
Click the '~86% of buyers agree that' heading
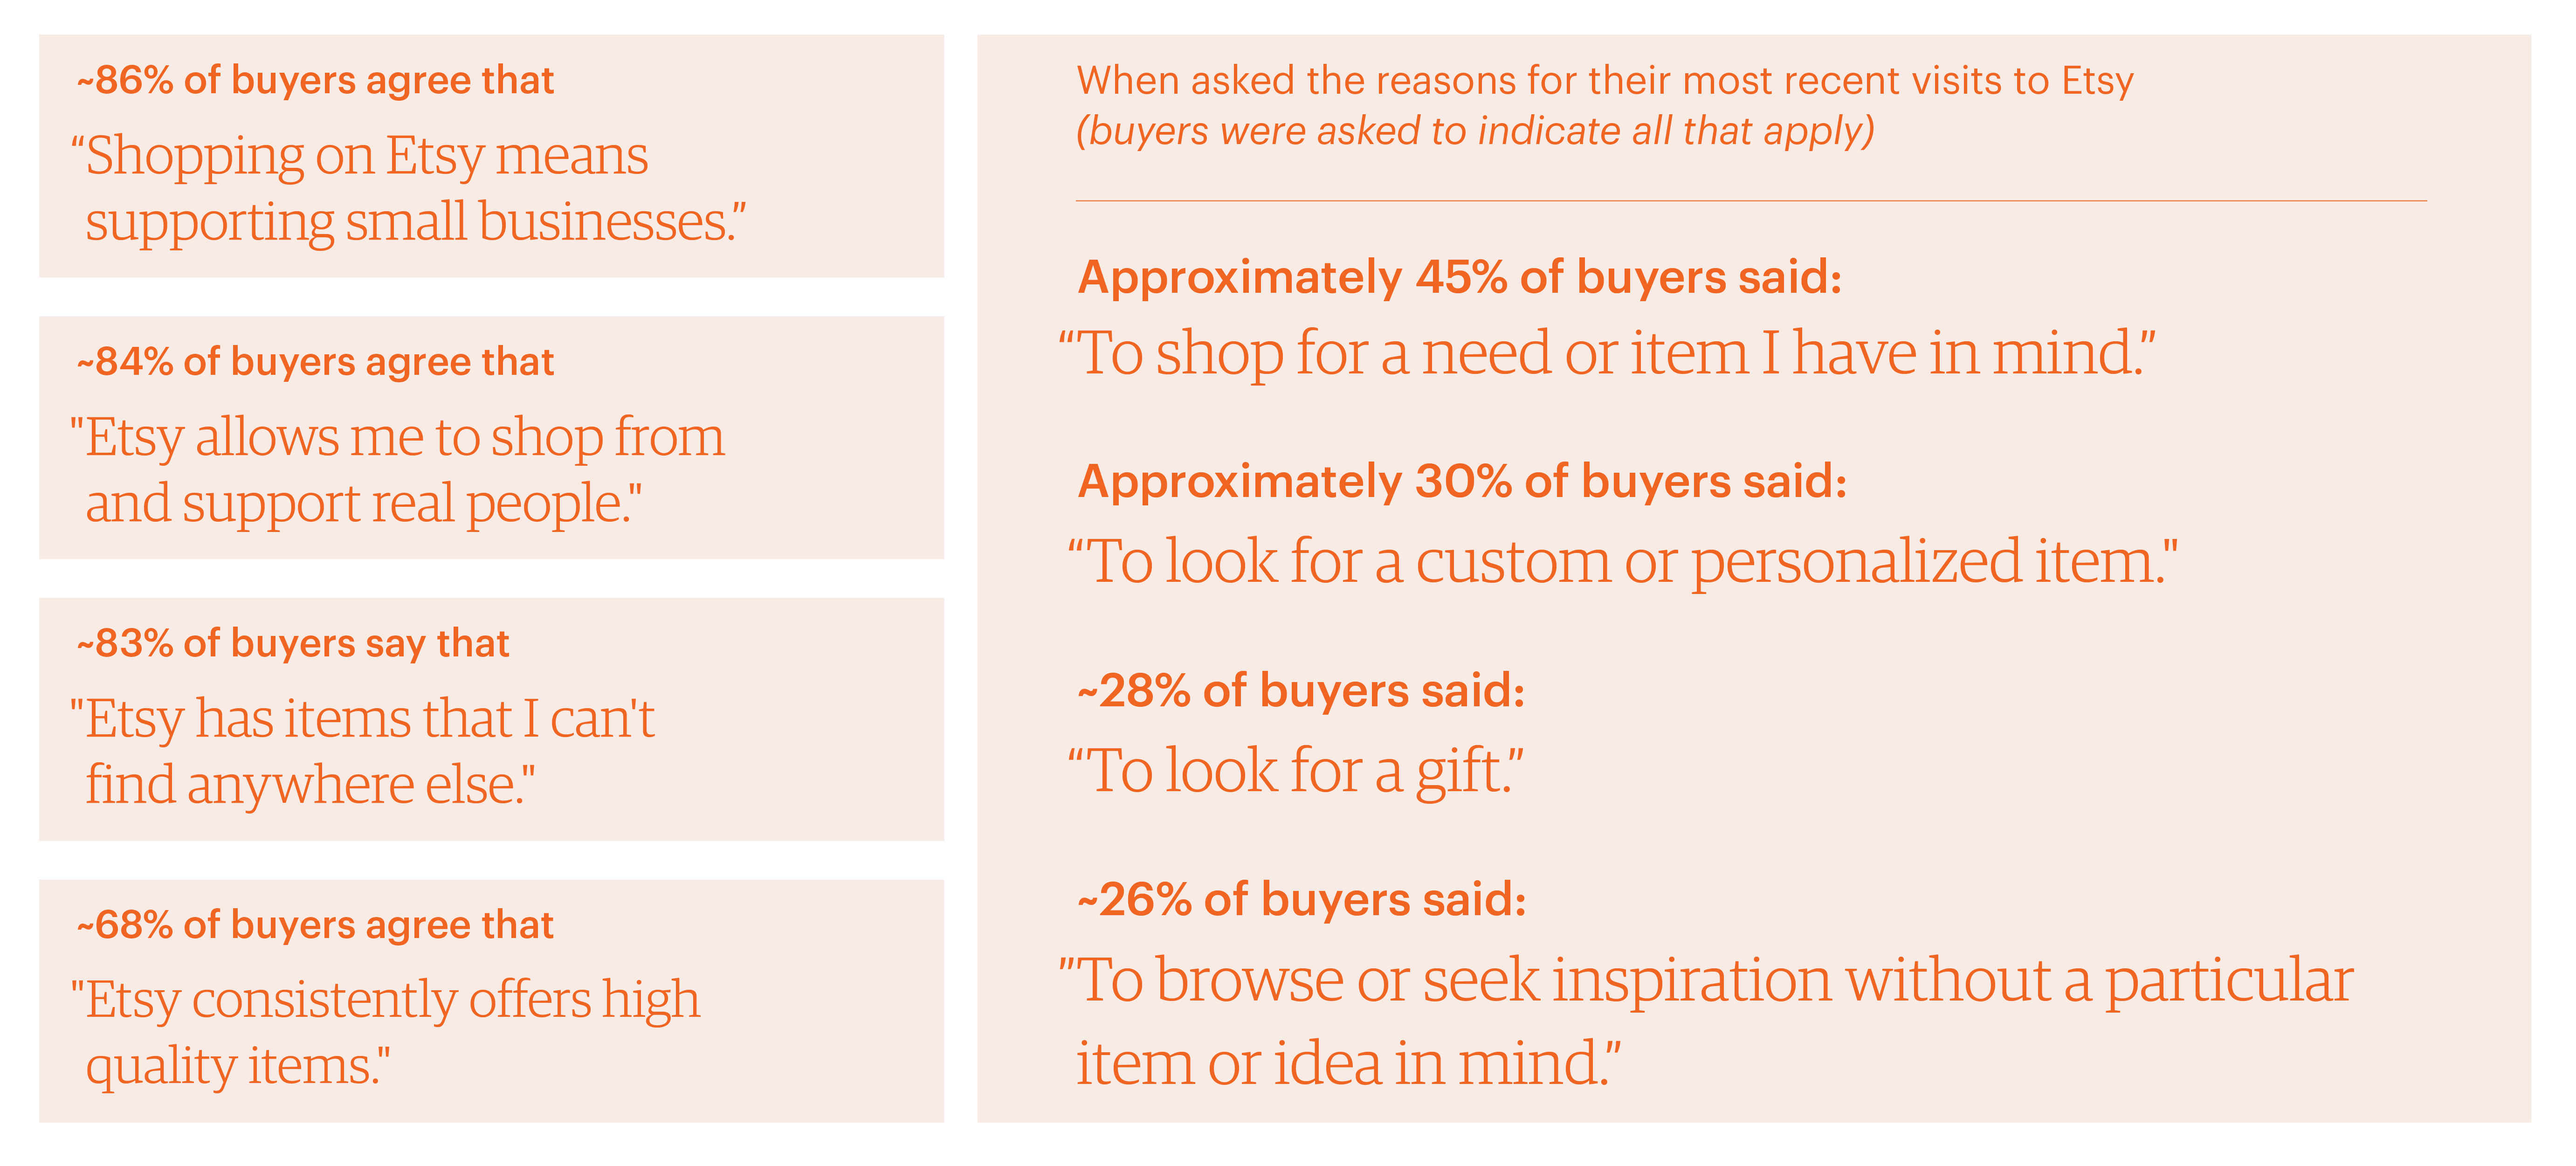pos(315,81)
